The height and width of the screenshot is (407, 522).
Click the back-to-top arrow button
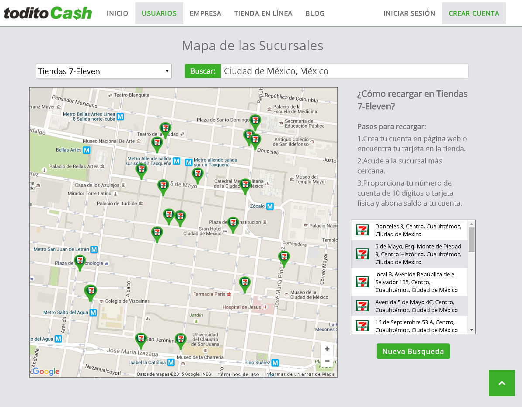point(501,383)
